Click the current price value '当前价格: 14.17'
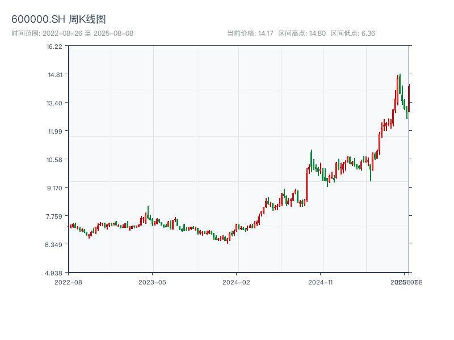This screenshot has width=454, height=340. [250, 33]
